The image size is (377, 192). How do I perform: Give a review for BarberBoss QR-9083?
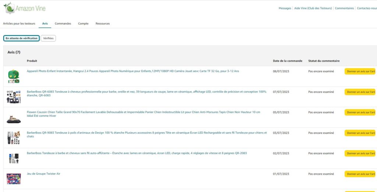[x=360, y=133]
